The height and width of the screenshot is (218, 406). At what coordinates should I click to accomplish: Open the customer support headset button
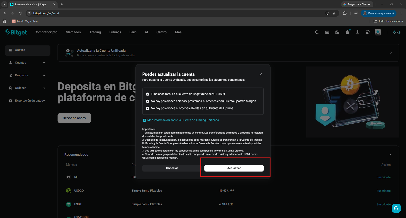[x=396, y=208]
